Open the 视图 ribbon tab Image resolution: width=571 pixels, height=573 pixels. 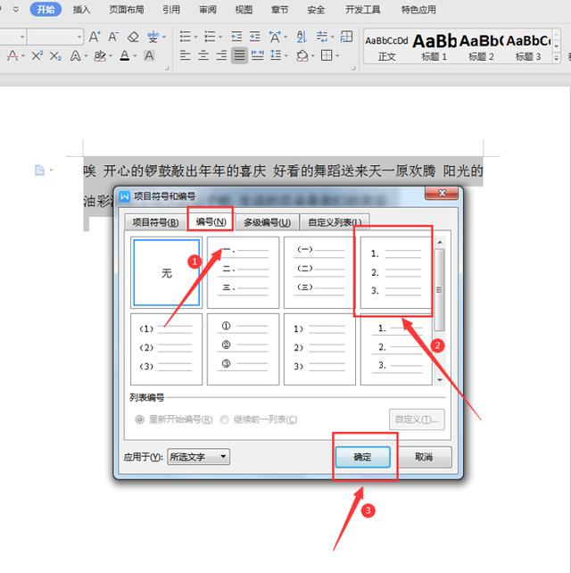244,10
